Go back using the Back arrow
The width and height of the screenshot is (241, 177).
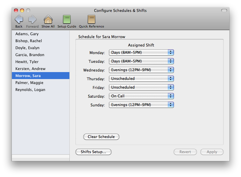19,19
